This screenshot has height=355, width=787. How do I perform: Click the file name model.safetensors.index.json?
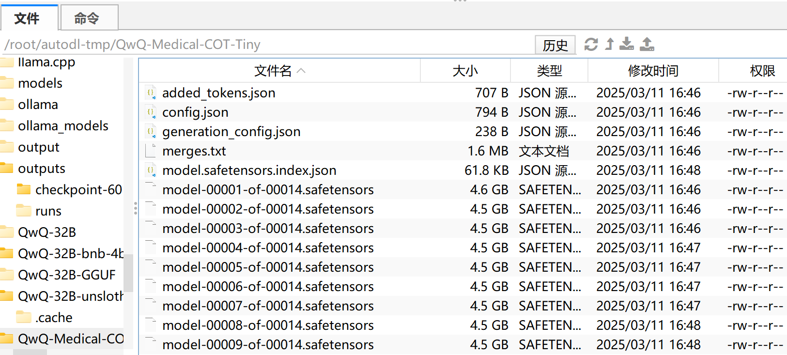coord(249,170)
